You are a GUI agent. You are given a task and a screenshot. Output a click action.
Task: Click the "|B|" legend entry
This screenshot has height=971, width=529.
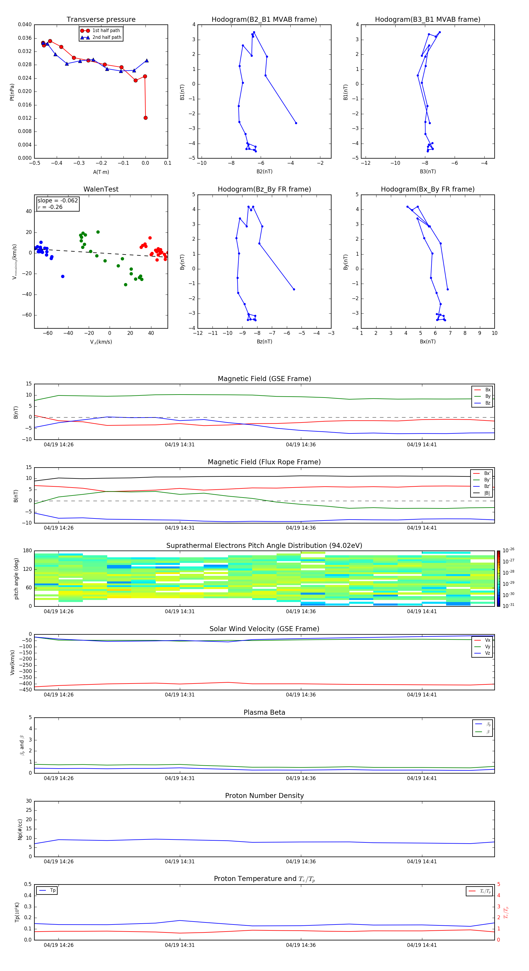482,493
